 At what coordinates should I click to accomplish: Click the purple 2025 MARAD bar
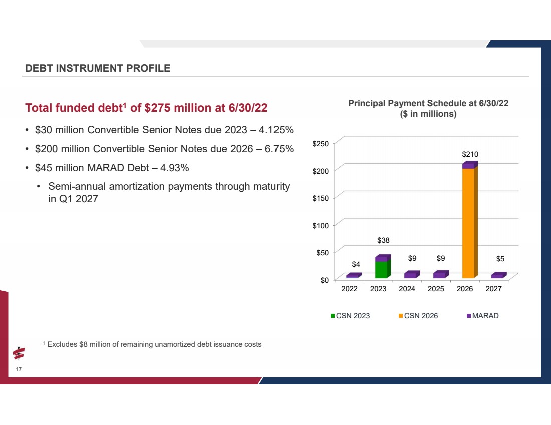point(440,275)
